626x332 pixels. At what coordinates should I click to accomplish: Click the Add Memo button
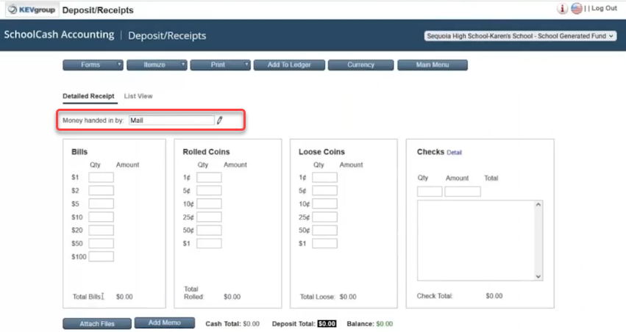point(165,323)
